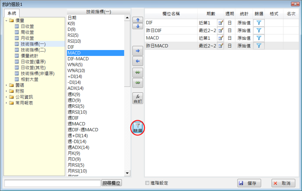The image size is (302, 191).
Task: Click the remove all double-arrow icon
Action: pos(137,72)
